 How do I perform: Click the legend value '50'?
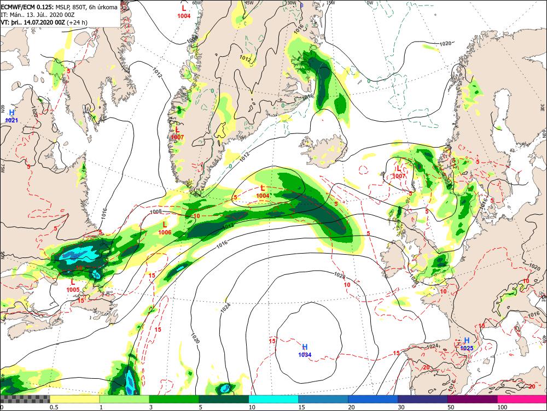pyautogui.click(x=451, y=407)
